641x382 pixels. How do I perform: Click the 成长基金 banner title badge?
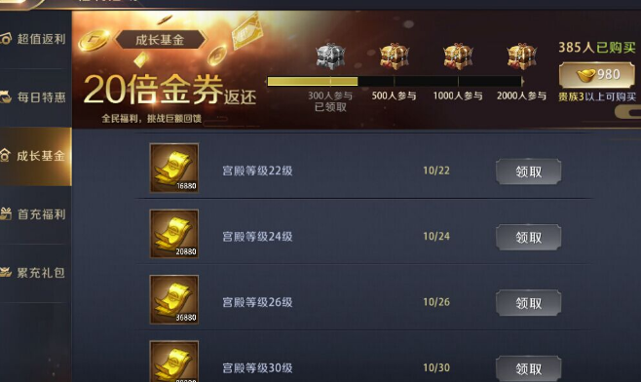click(160, 40)
